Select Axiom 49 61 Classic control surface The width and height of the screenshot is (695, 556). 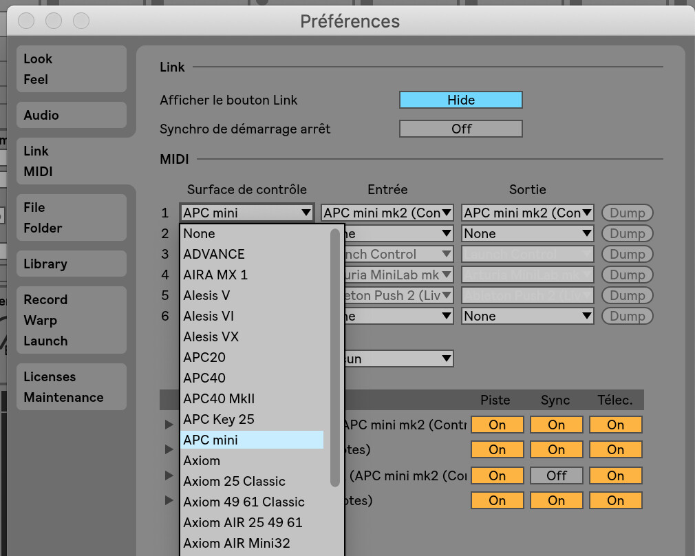pyautogui.click(x=253, y=502)
